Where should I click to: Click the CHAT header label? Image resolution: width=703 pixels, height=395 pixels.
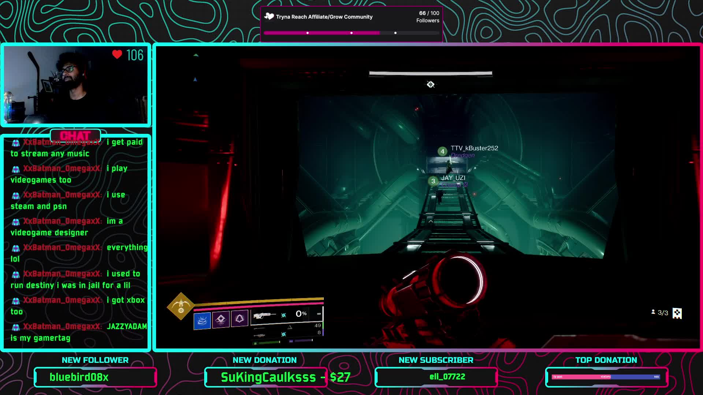coord(75,136)
